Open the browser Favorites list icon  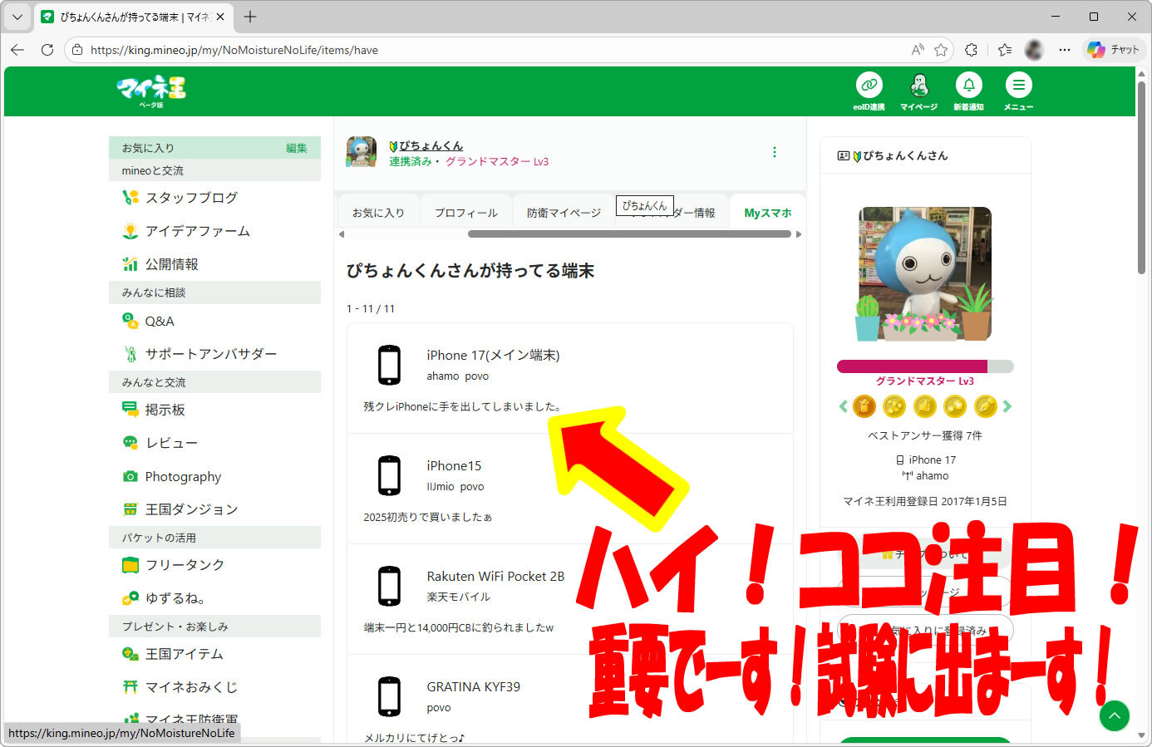click(x=1005, y=50)
